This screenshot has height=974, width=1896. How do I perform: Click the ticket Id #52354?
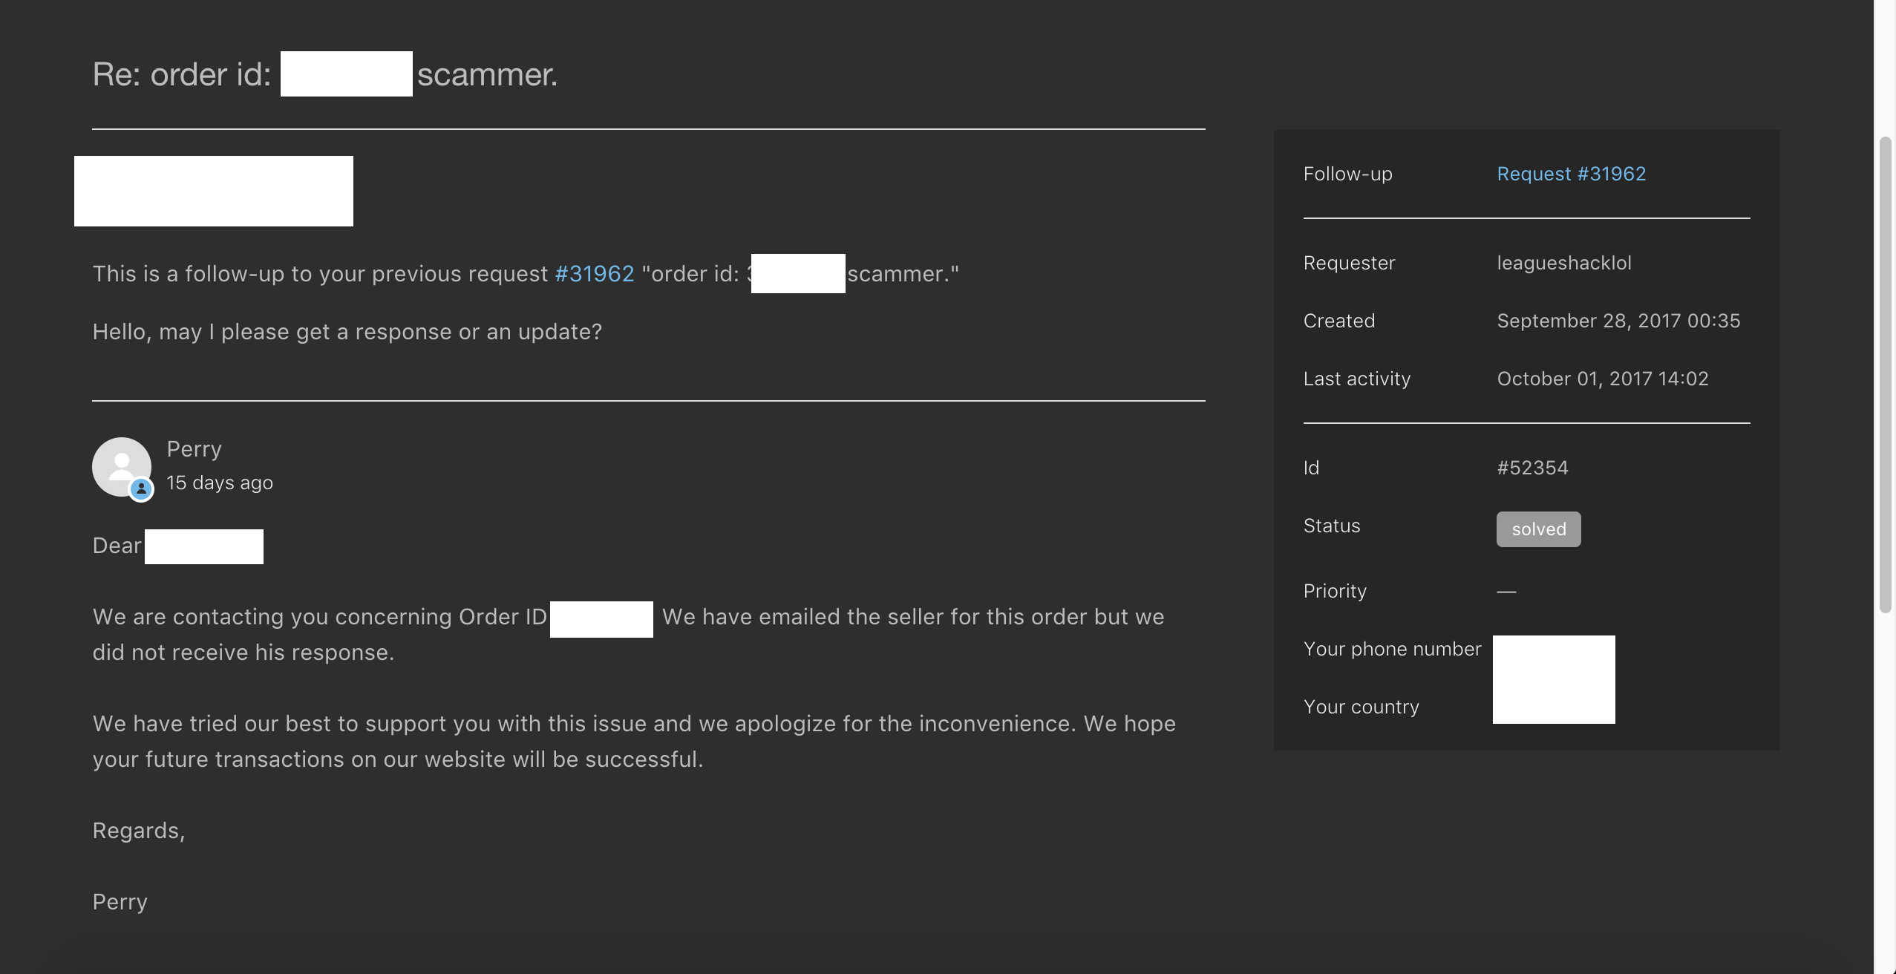(x=1532, y=468)
